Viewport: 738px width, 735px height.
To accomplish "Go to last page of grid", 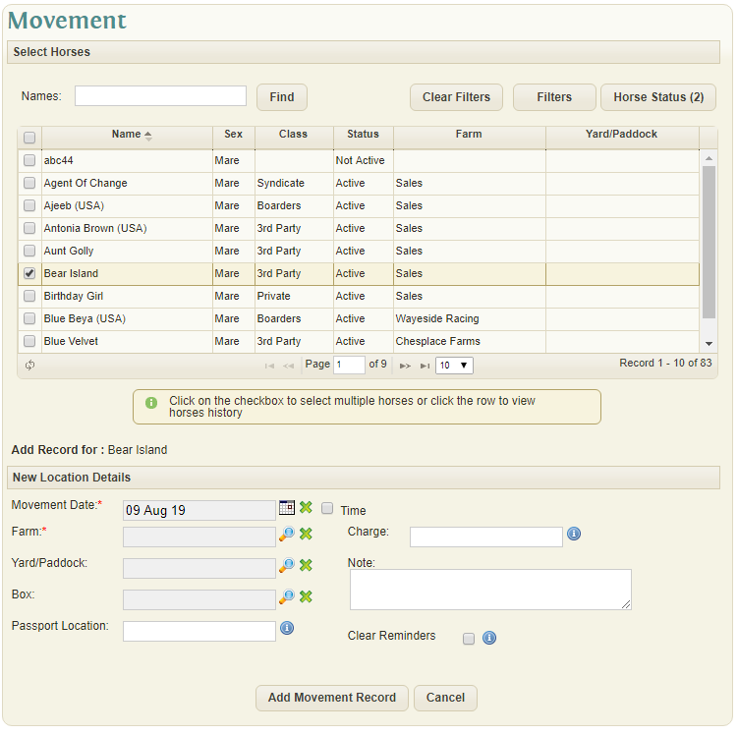I will click(x=425, y=366).
